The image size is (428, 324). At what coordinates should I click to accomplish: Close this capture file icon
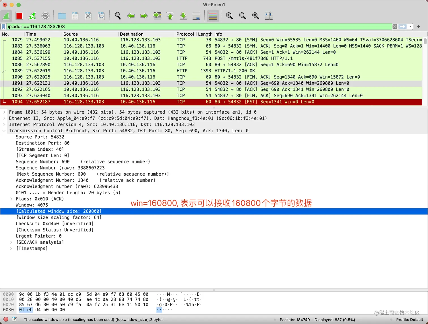pyautogui.click(x=88, y=16)
